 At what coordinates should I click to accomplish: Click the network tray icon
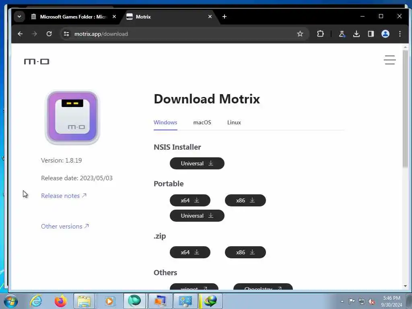[x=362, y=301]
